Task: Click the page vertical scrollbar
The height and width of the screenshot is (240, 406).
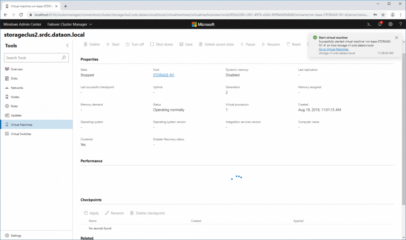Action: [x=403, y=129]
